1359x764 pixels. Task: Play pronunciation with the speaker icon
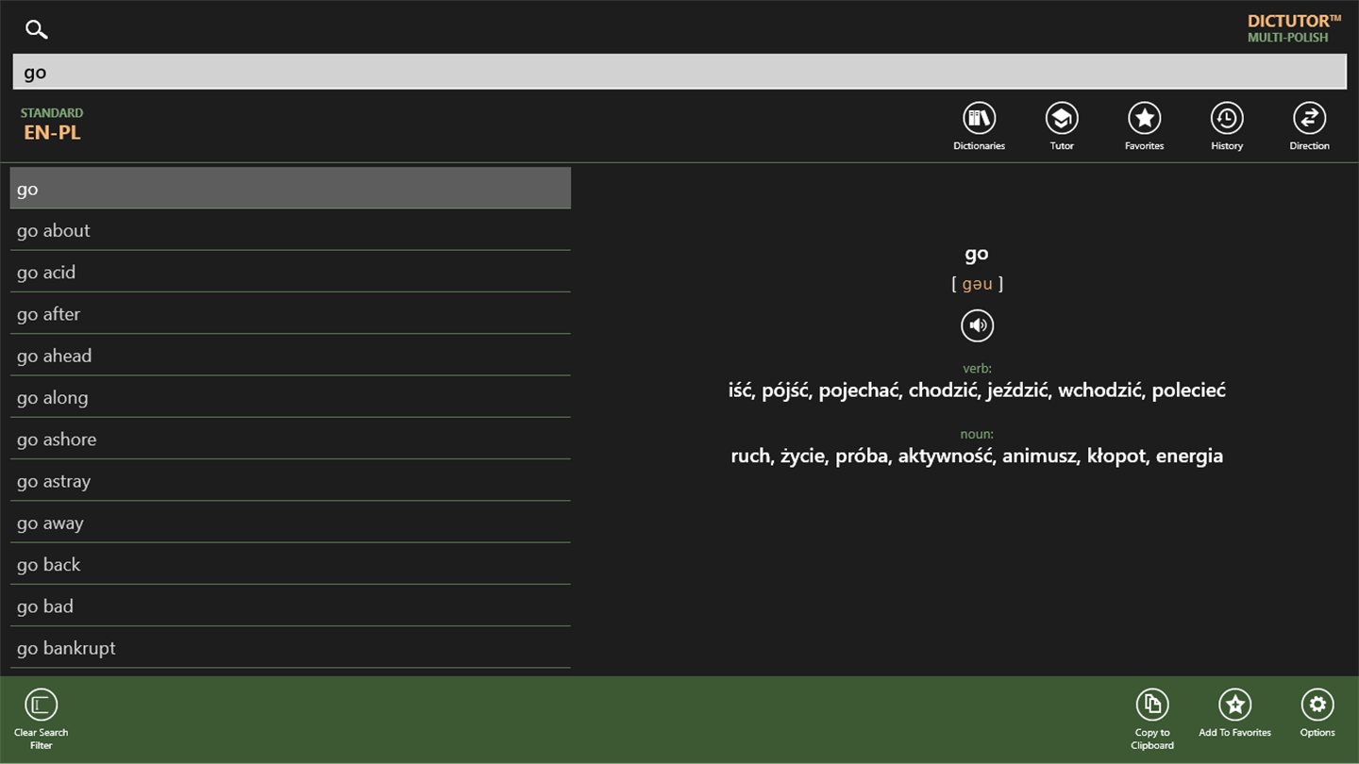tap(977, 325)
